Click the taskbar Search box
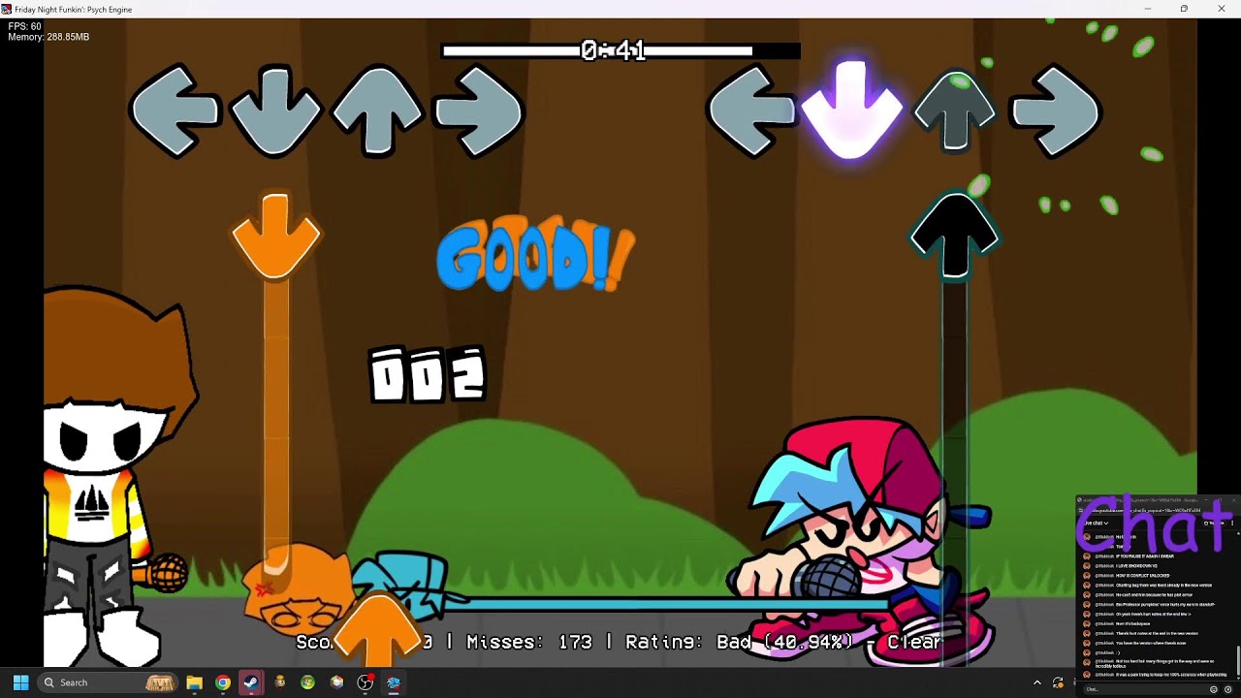The height and width of the screenshot is (698, 1241). (109, 682)
